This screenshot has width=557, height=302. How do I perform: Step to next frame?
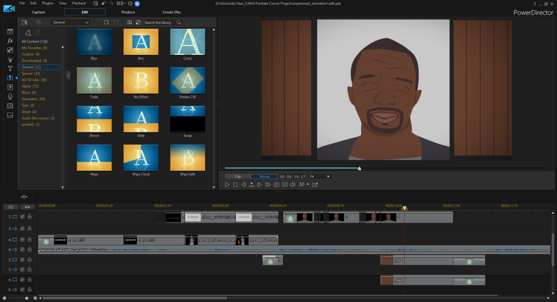coord(259,184)
